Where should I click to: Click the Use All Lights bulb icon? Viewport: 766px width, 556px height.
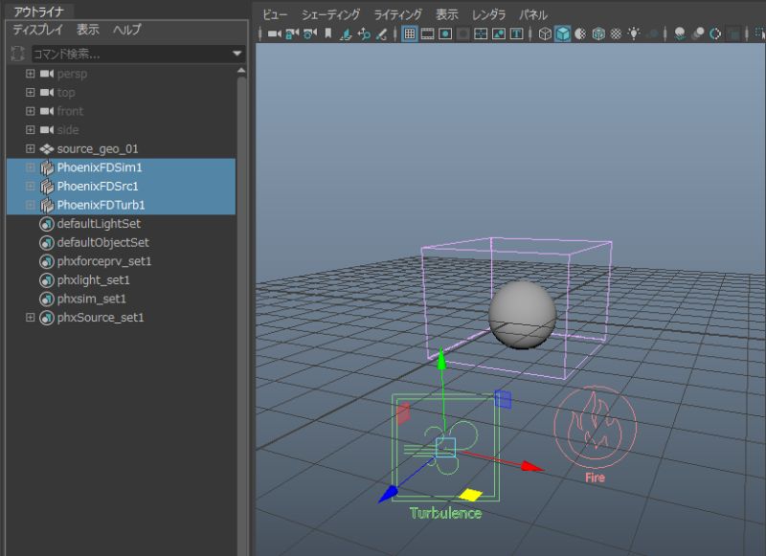pos(634,33)
